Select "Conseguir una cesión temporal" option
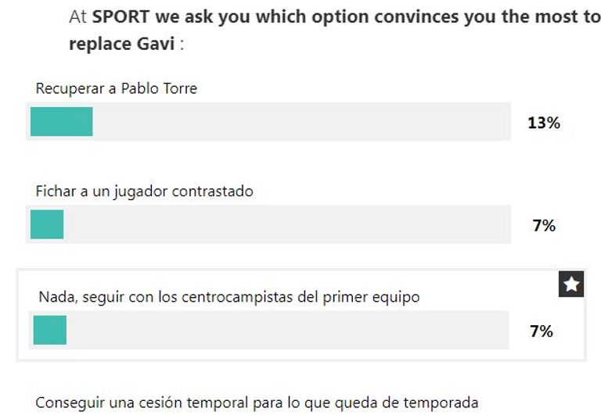The height and width of the screenshot is (415, 601). point(257,403)
